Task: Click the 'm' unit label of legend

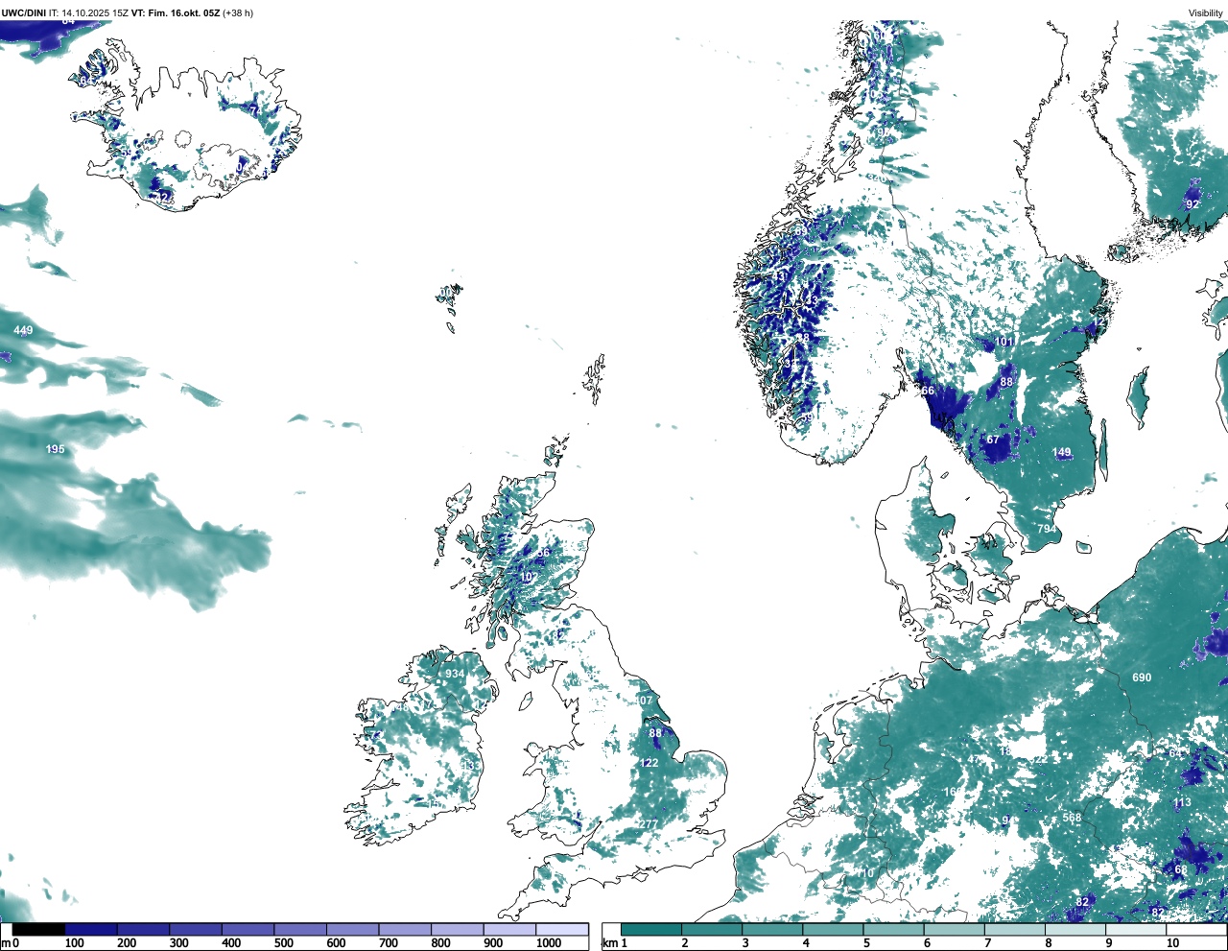Action: pos(6,944)
